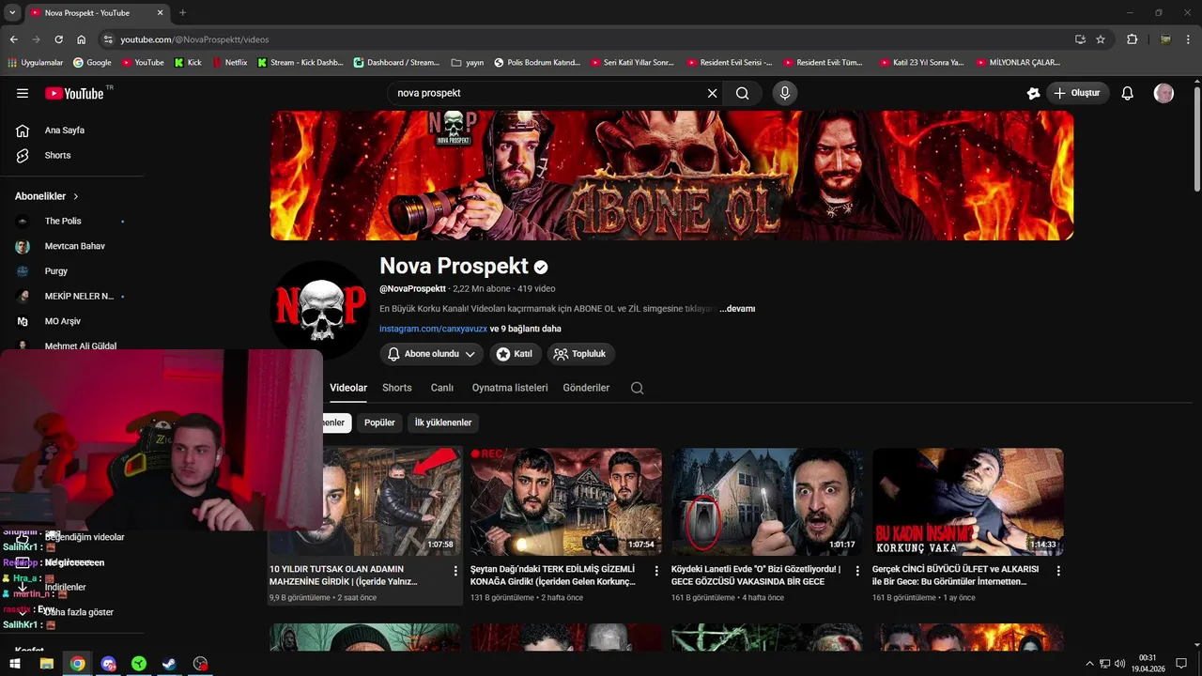Click the Chrome address bar URL

click(194, 39)
